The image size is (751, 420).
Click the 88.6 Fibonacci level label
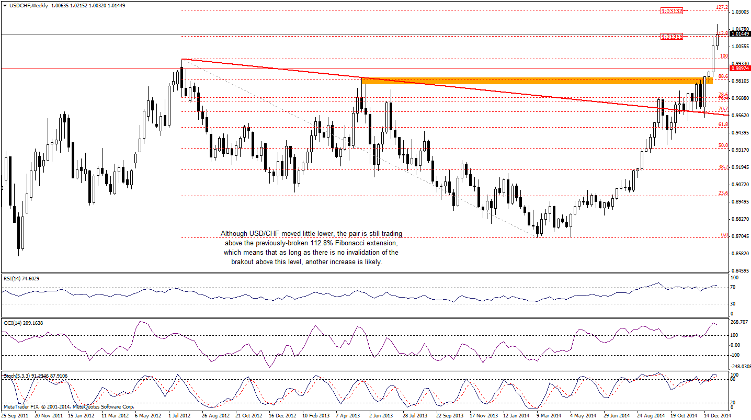[723, 76]
